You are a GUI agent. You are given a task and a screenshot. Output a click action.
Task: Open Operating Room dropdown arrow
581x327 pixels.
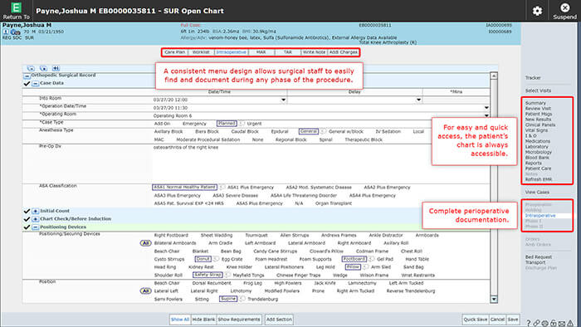pyautogui.click(x=486, y=115)
